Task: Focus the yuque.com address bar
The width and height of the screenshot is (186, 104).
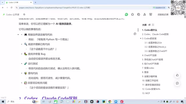Action: pos(83,8)
